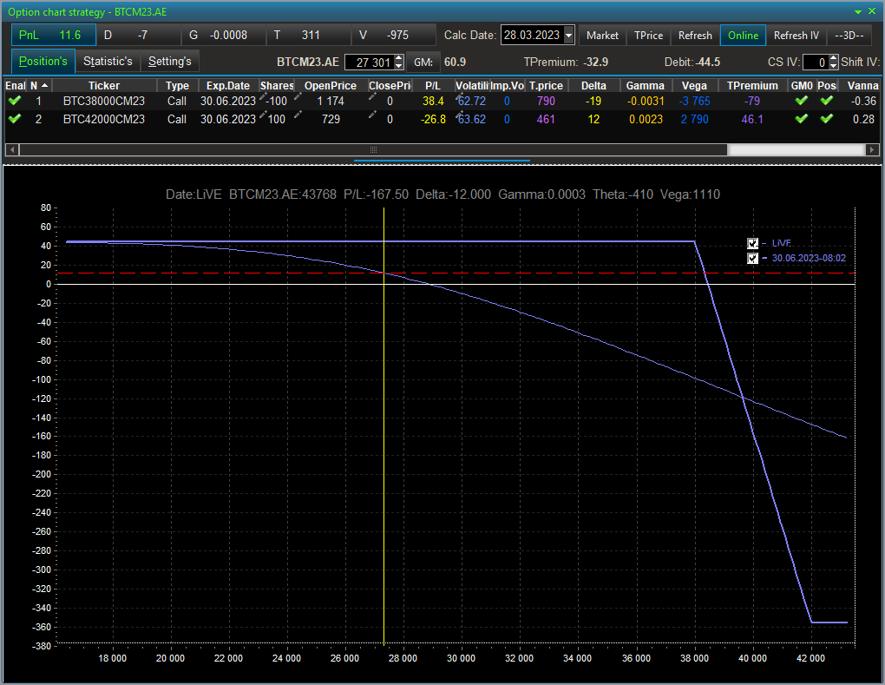Sort by the T.price column header
Screen dimensions: 885x685
coord(546,85)
